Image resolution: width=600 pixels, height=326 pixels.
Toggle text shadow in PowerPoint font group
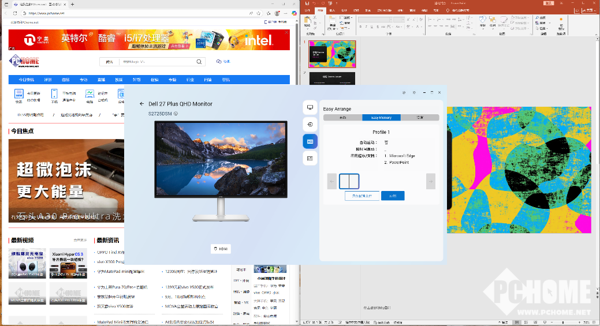point(378,27)
